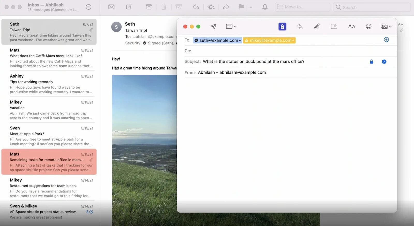Add a contact with the plus circle icon
Screen dimensions: 414x226
(386, 40)
